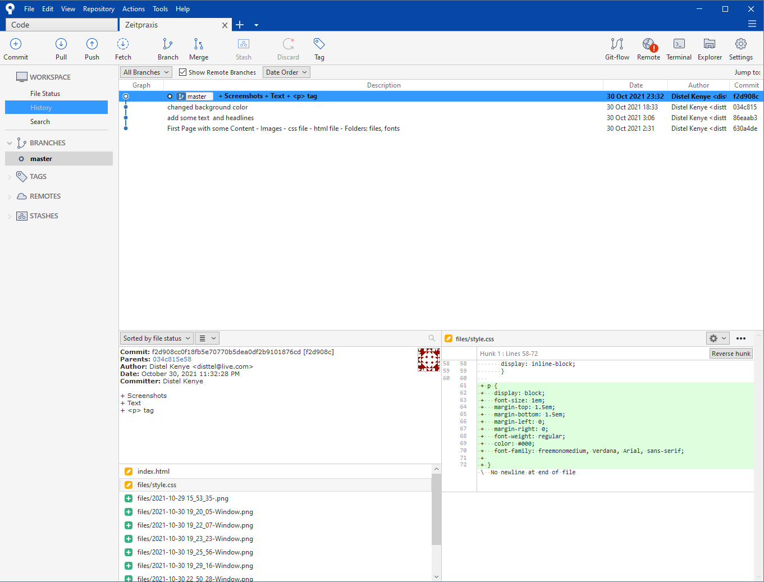The height and width of the screenshot is (582, 764).
Task: Open the Repository menu
Action: tap(99, 9)
